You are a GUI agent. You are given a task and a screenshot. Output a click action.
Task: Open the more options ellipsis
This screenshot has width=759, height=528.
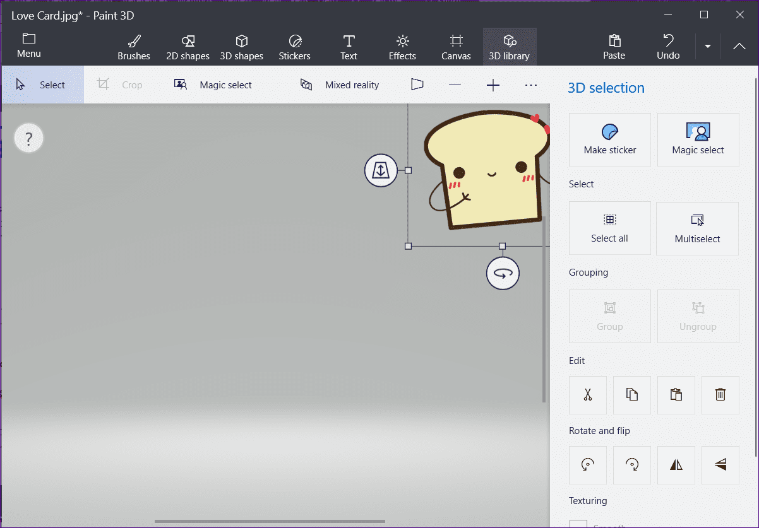point(531,85)
